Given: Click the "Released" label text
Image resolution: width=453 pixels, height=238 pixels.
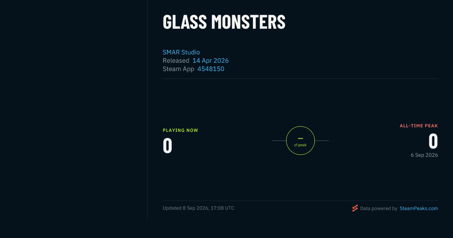Looking at the screenshot, I should [x=176, y=60].
